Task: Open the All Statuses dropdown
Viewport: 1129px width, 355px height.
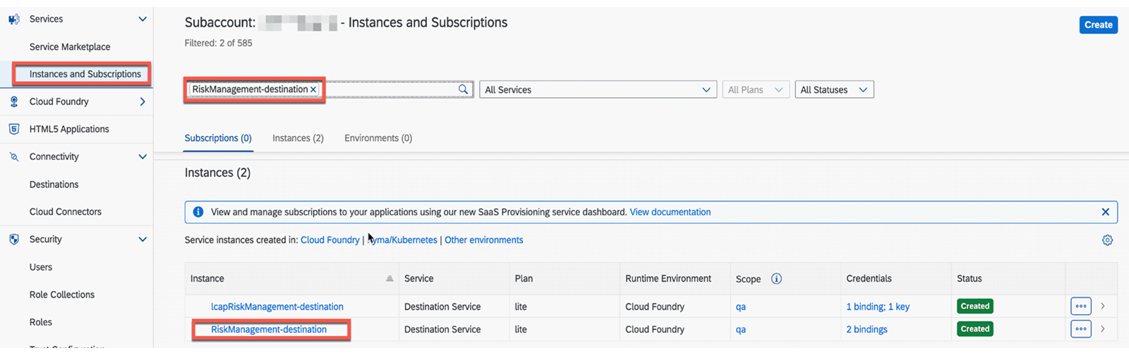Action: (x=834, y=89)
